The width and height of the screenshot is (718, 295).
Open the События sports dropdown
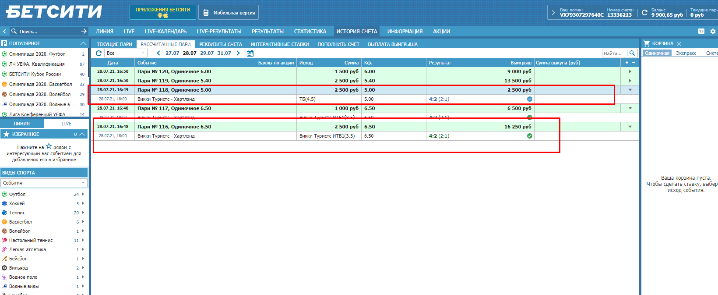pyautogui.click(x=44, y=183)
